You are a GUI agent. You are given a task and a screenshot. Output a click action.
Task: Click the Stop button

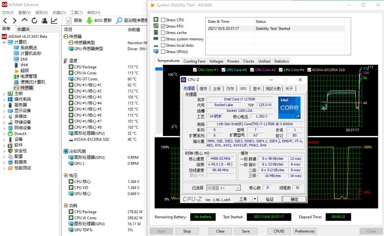tap(187, 231)
